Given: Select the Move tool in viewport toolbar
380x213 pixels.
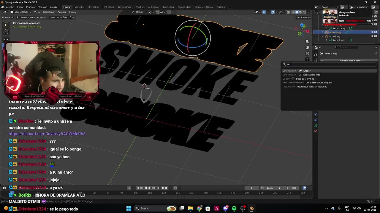Looking at the screenshot, I should click(6, 39).
